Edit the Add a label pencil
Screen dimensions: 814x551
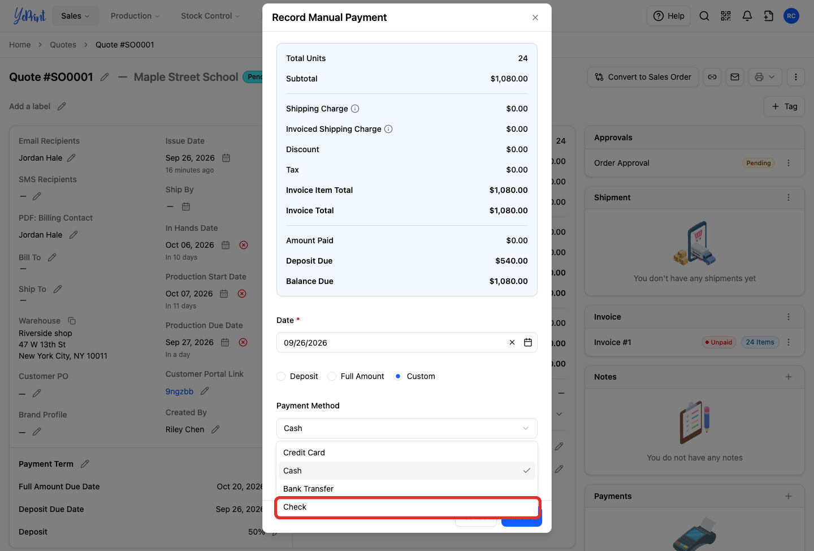click(x=62, y=106)
